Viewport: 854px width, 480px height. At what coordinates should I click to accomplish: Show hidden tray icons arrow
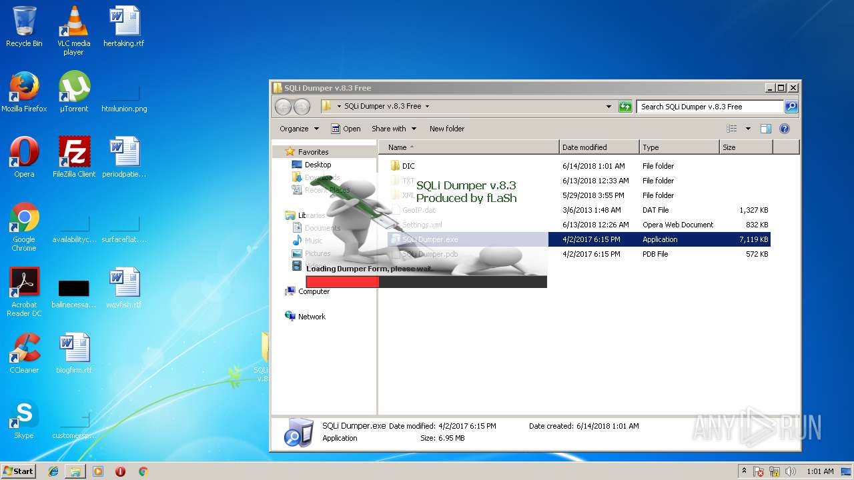point(745,471)
